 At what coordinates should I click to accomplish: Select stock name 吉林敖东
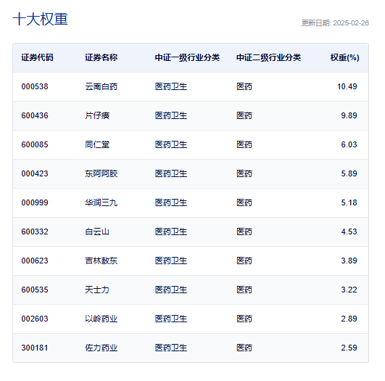point(102,261)
